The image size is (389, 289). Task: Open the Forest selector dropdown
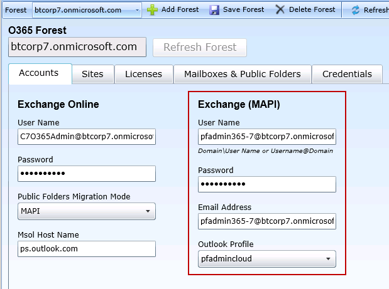tap(138, 10)
